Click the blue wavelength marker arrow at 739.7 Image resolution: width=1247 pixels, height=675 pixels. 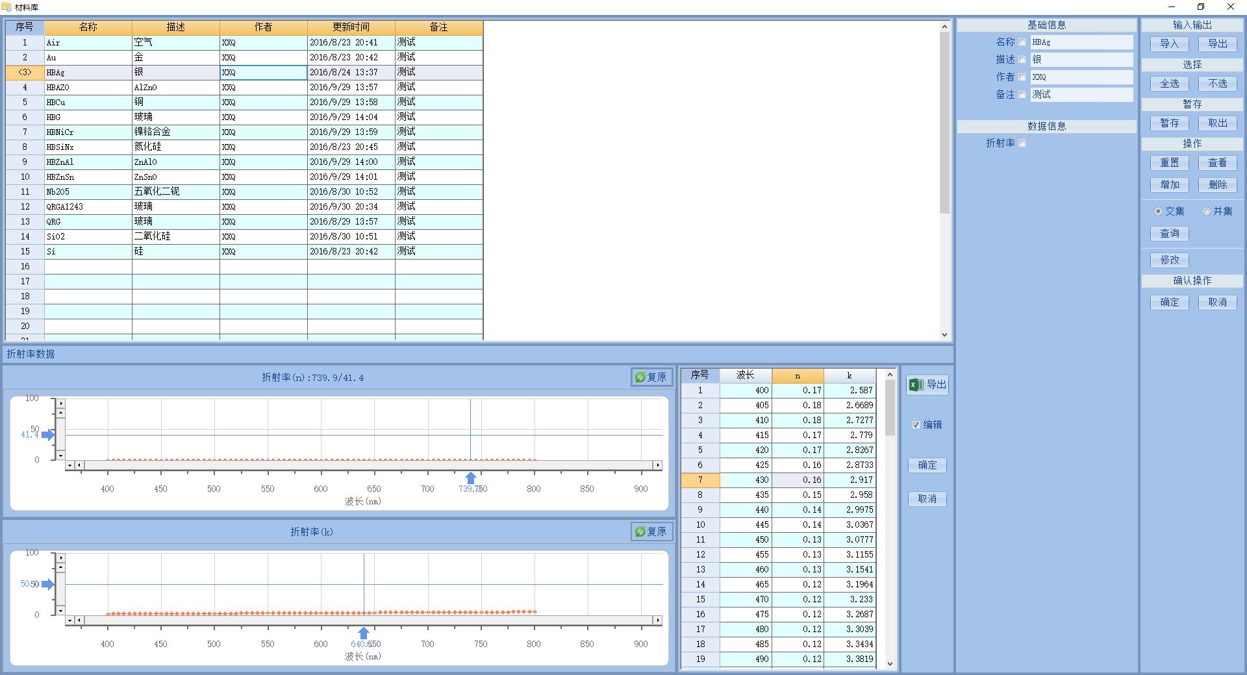(x=471, y=478)
